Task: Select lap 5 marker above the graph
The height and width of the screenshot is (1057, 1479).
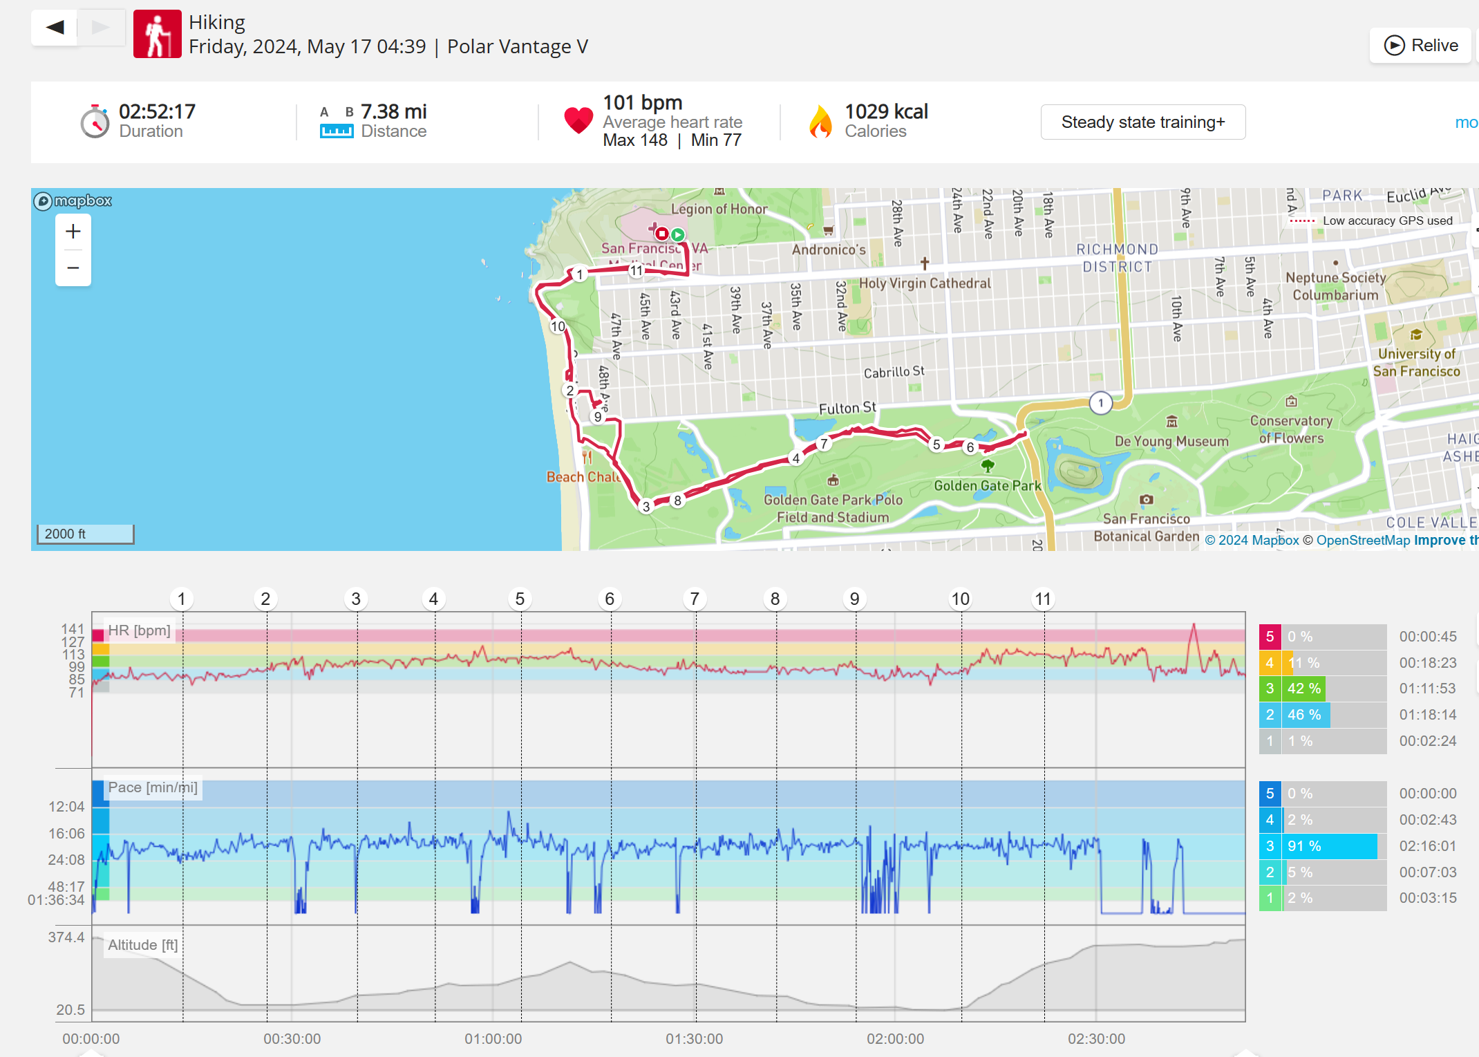Action: [x=520, y=599]
